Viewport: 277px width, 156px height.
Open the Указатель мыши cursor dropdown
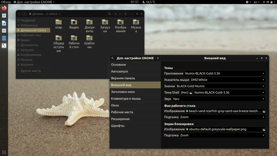tap(227, 80)
